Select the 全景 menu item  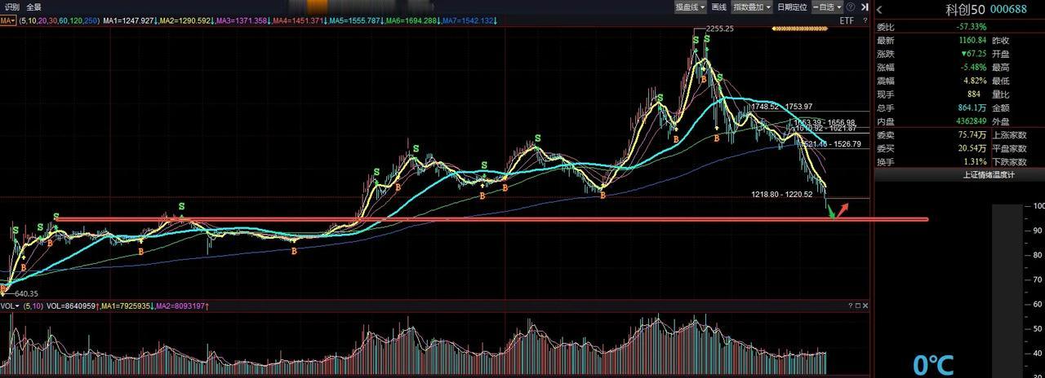click(33, 7)
